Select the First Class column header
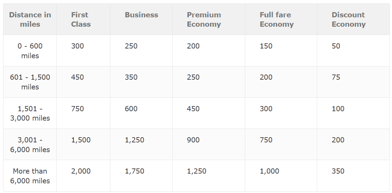Image resolution: width=392 pixels, height=193 pixels. 81,19
